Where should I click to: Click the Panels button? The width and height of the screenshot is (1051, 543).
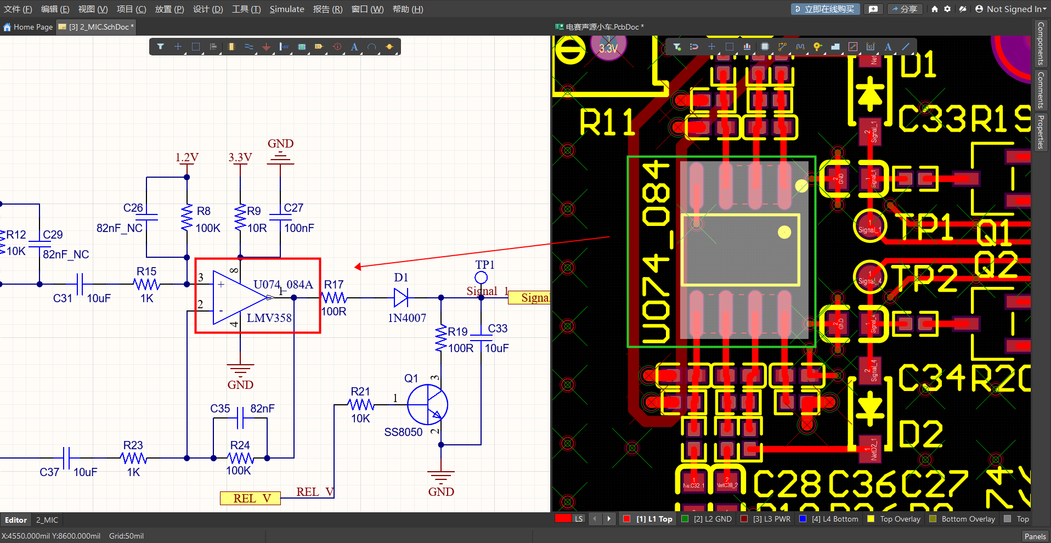[x=1035, y=536]
